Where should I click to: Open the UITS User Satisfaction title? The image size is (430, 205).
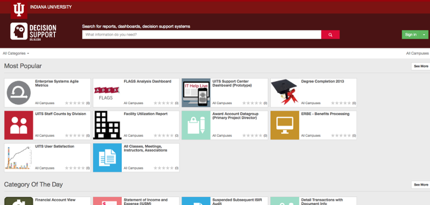click(x=54, y=147)
